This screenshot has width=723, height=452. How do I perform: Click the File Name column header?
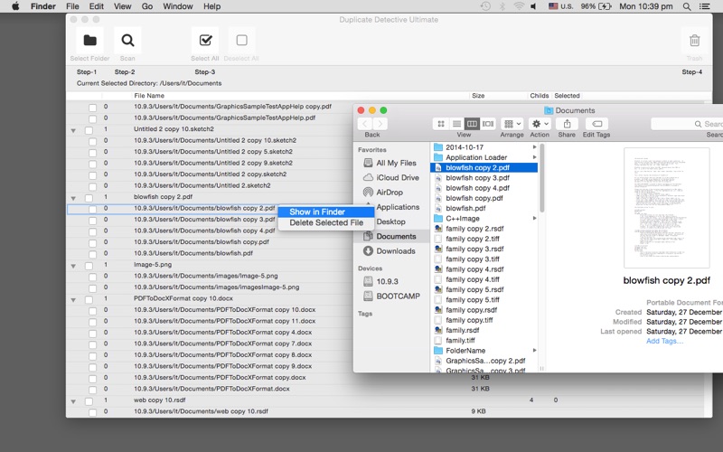point(149,96)
